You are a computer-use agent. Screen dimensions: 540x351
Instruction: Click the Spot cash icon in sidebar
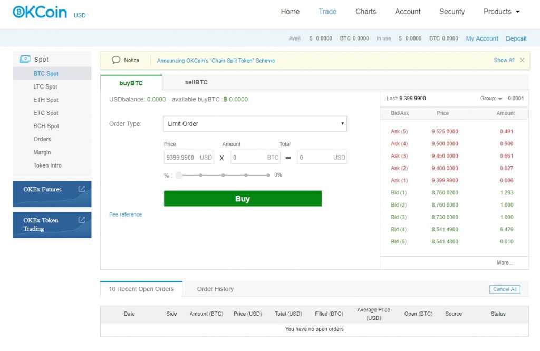click(x=25, y=59)
